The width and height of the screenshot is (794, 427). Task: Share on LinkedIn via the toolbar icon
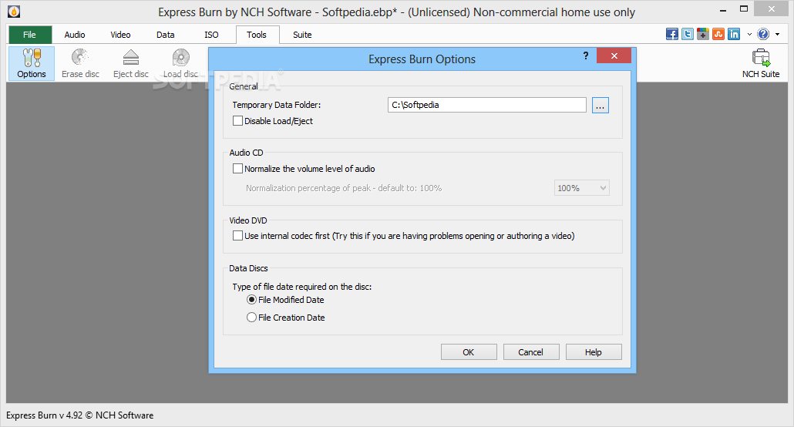tap(734, 34)
